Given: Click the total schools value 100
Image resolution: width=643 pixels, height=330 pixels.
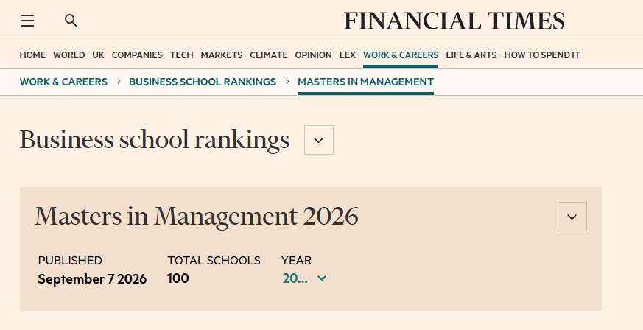Looking at the screenshot, I should [x=178, y=278].
